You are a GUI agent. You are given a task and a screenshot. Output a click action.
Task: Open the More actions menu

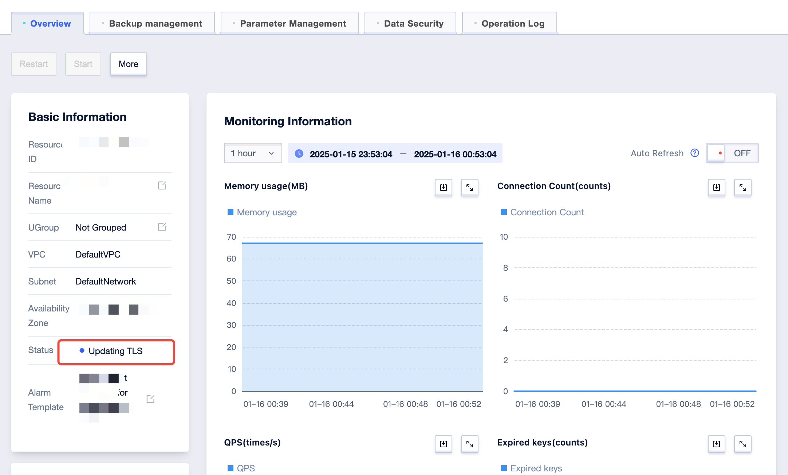click(x=129, y=64)
